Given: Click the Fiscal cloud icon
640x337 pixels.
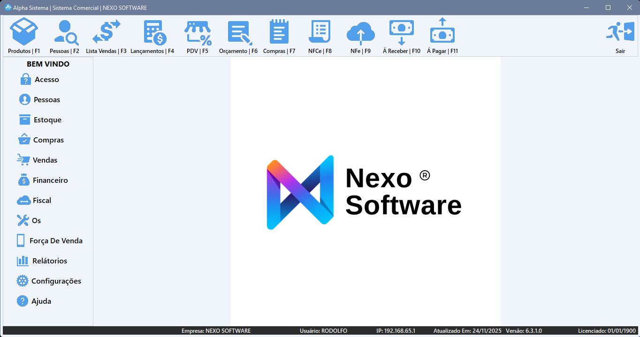Looking at the screenshot, I should [23, 201].
